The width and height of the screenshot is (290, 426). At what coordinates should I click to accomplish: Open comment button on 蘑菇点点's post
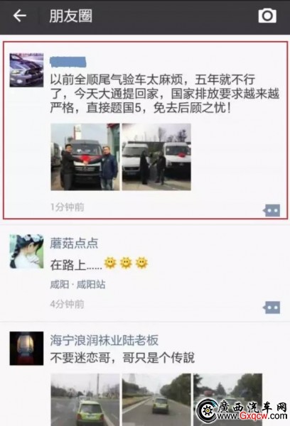(x=272, y=307)
